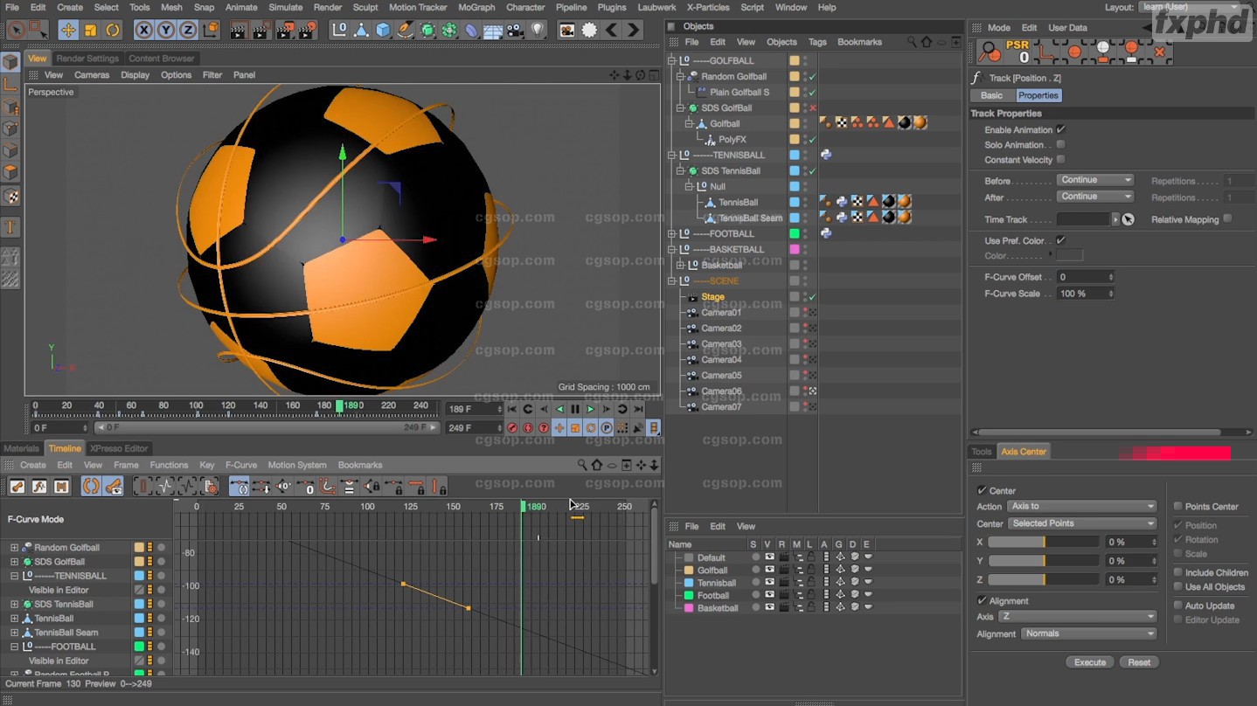The height and width of the screenshot is (706, 1257).
Task: Enable the Solo Animation checkbox
Action: pos(1060,145)
